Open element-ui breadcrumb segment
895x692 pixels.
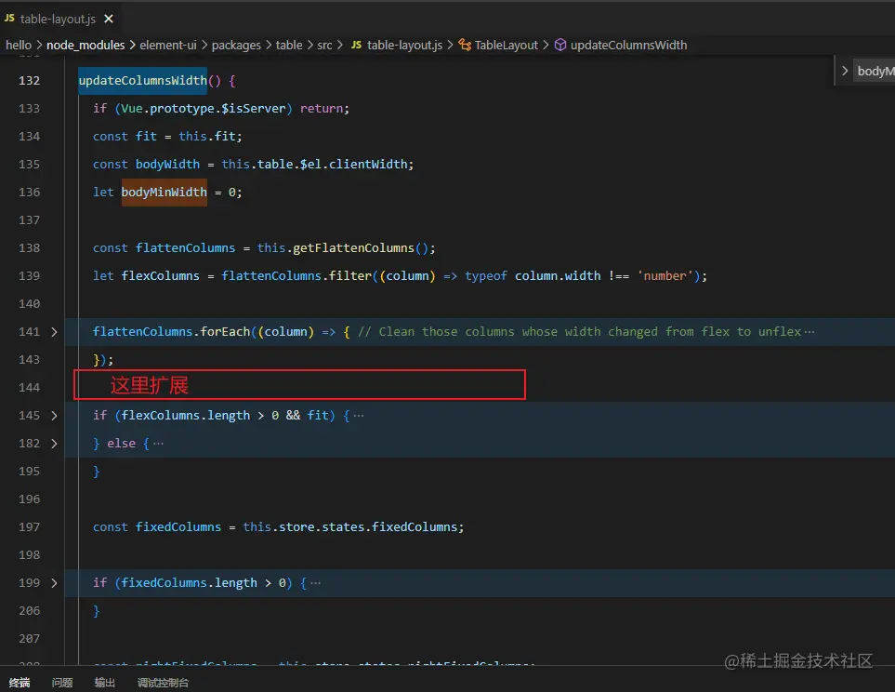(168, 46)
